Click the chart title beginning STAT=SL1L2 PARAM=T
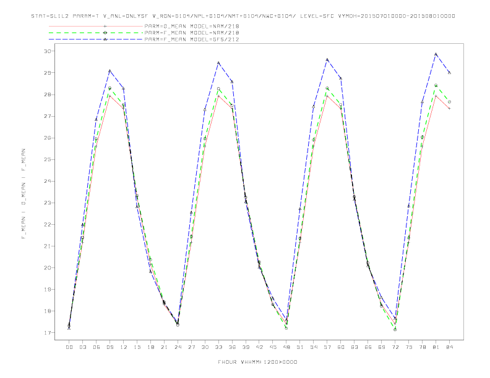490x378 pixels. (243, 16)
